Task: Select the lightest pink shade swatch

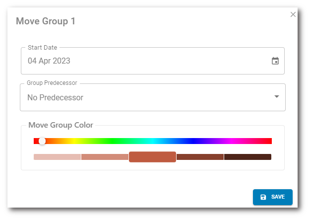Action: click(x=57, y=157)
